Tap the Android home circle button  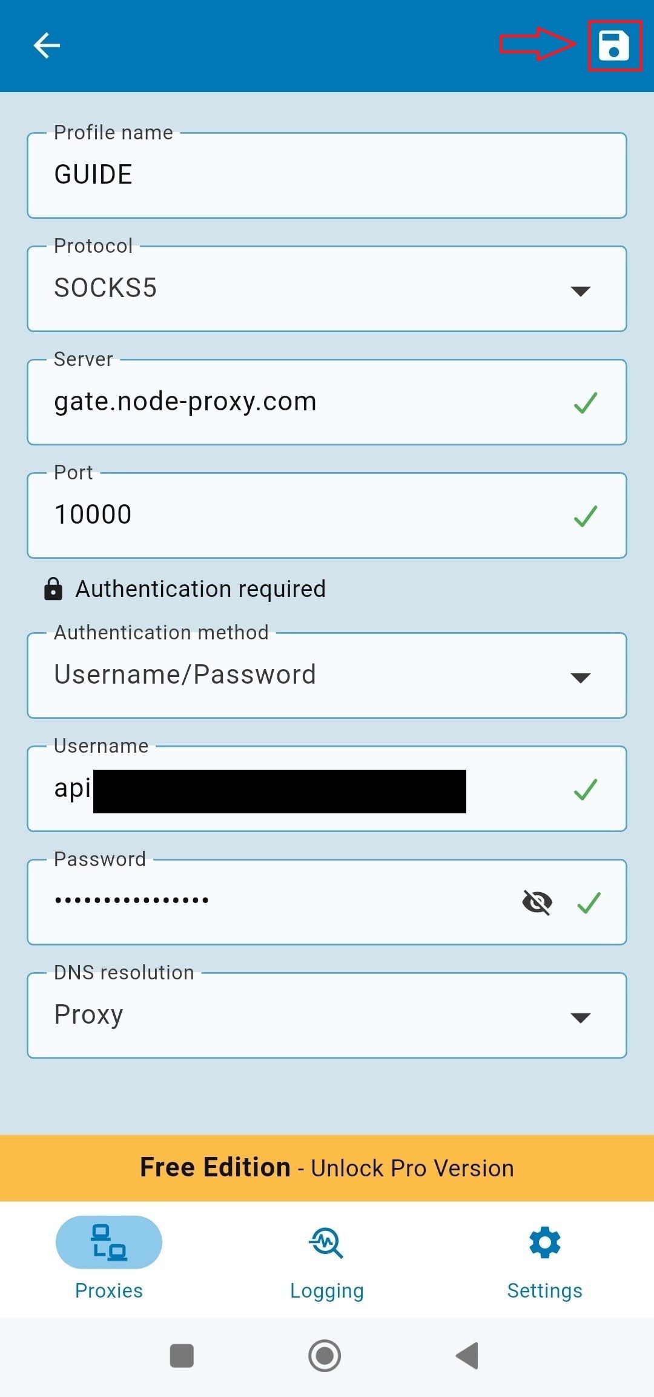point(325,1356)
